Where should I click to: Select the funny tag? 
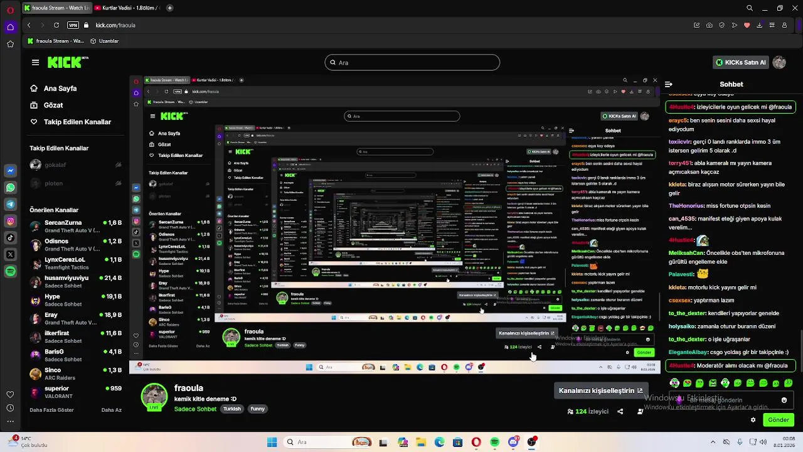point(258,409)
